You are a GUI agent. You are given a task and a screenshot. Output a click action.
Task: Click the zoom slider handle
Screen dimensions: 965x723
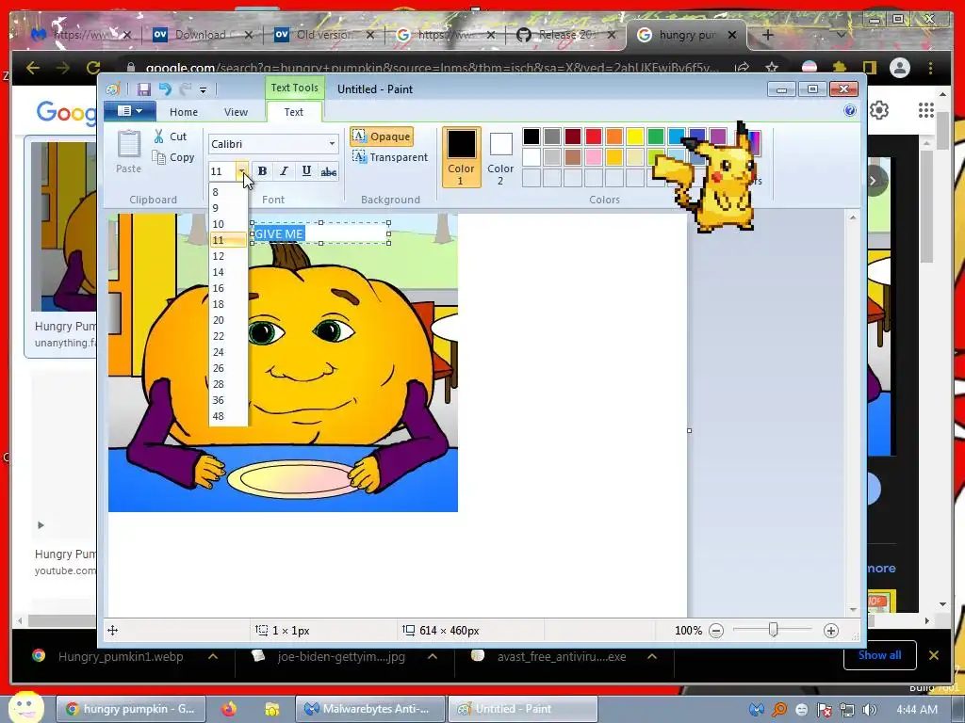click(x=773, y=630)
